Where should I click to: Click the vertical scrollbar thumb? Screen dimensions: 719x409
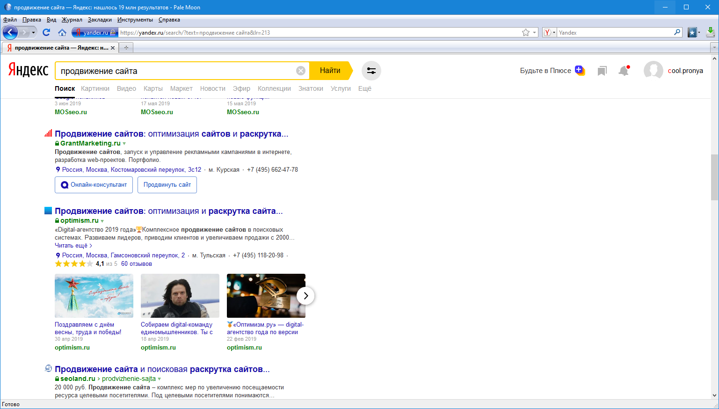(714, 177)
